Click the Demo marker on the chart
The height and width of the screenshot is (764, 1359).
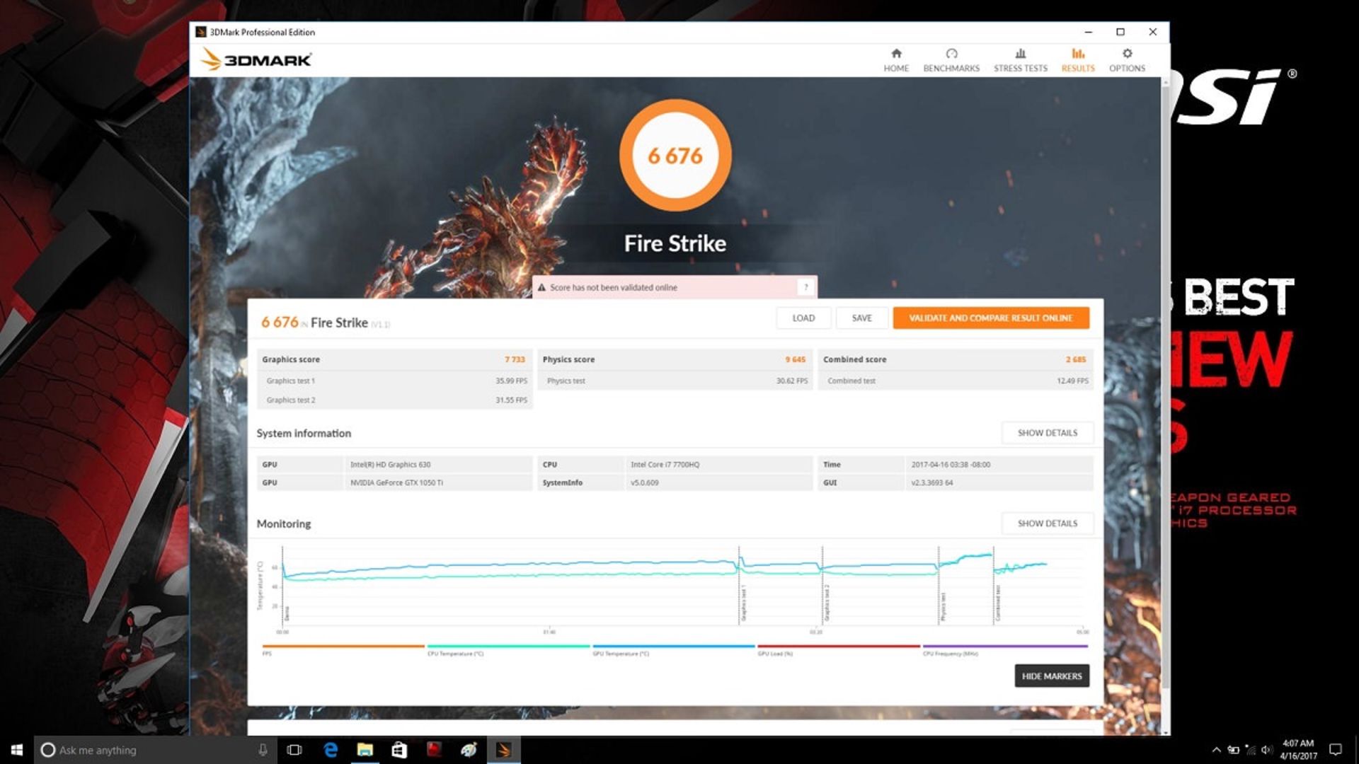[287, 613]
